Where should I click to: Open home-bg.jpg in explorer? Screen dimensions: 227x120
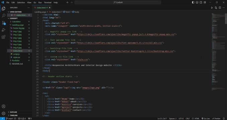[x=19, y=28]
